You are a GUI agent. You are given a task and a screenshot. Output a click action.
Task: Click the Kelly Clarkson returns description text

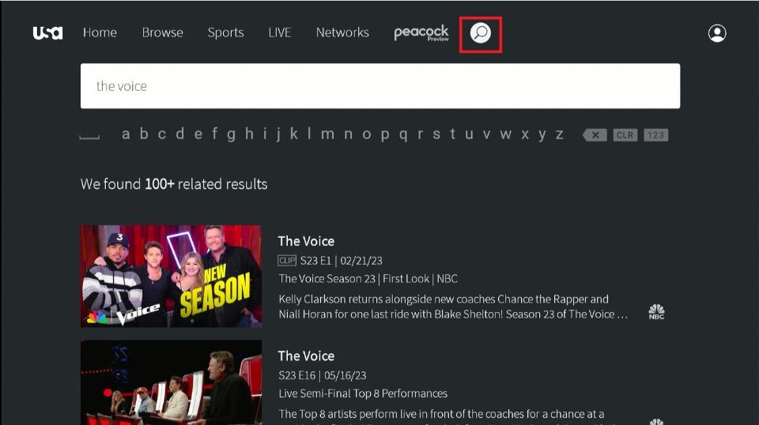coord(453,307)
